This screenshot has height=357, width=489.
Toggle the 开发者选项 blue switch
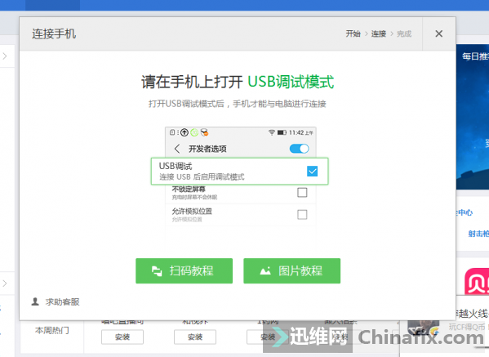[299, 149]
